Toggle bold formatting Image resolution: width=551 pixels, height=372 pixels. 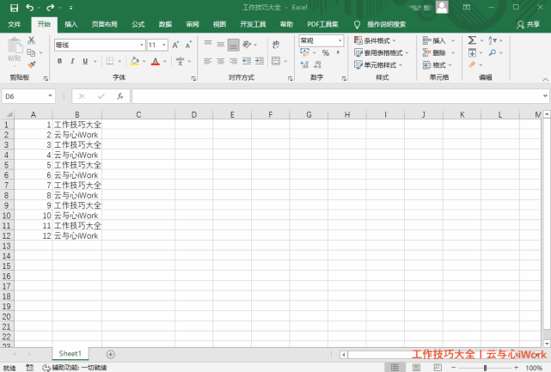pos(59,61)
